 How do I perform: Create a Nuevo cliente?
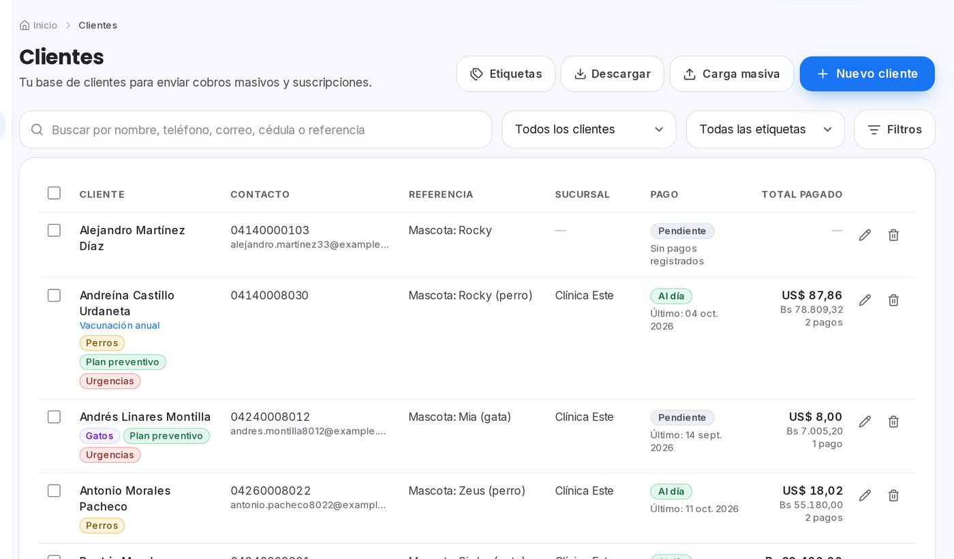point(867,74)
